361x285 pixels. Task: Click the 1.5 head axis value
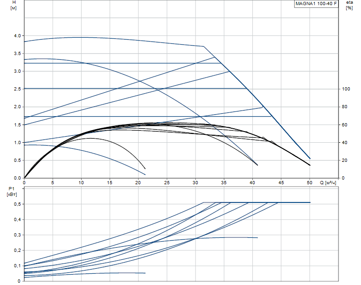tap(17, 125)
